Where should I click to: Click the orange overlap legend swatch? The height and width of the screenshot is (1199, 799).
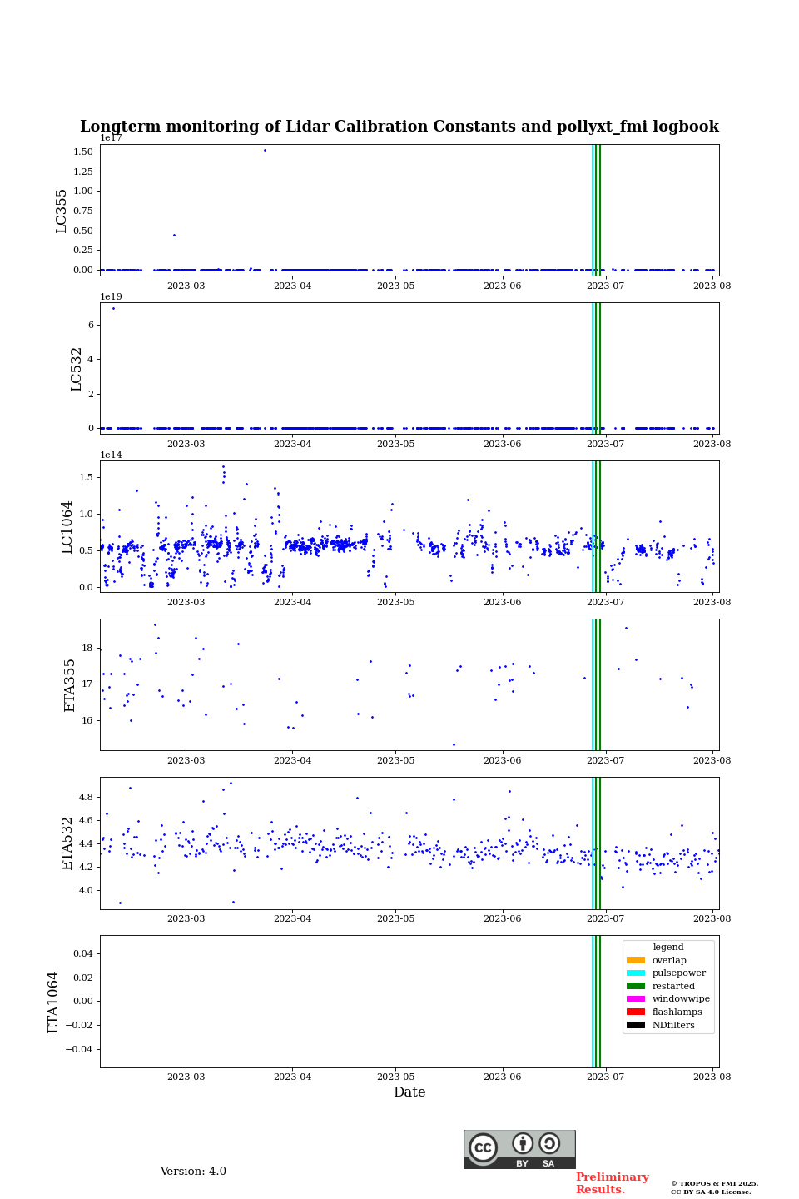coord(636,961)
